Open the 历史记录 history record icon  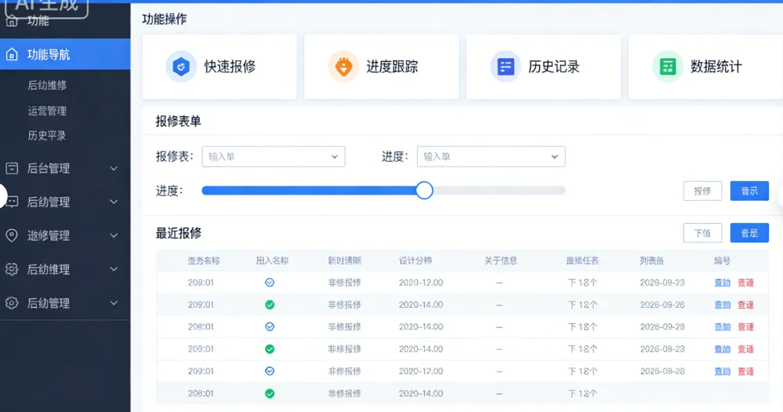pyautogui.click(x=506, y=66)
